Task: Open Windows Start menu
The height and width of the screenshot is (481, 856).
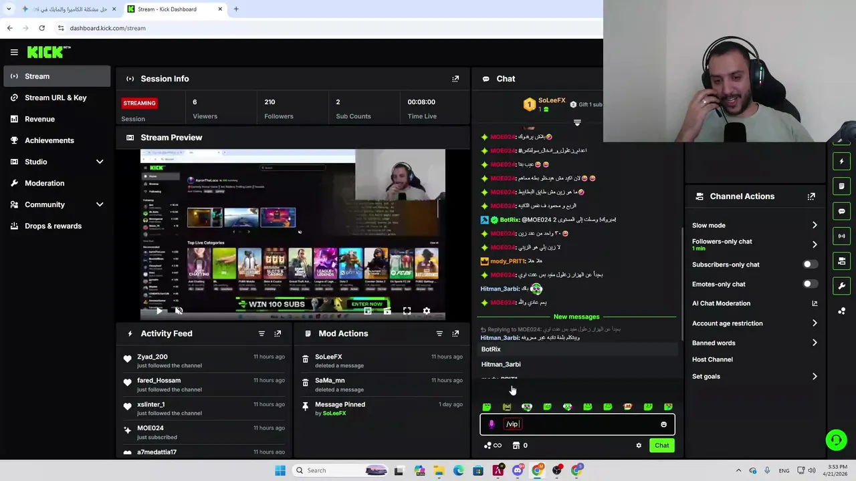Action: (280, 470)
